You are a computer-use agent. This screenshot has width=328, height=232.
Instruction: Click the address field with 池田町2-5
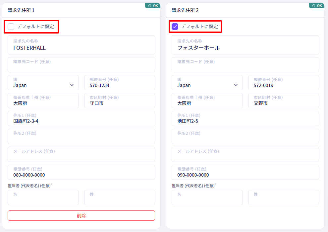pos(246,118)
